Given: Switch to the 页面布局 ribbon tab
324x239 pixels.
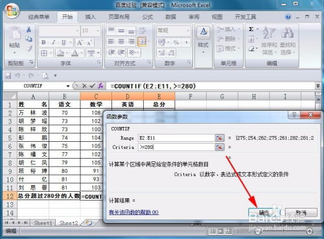Looking at the screenshot, I should 119,17.
